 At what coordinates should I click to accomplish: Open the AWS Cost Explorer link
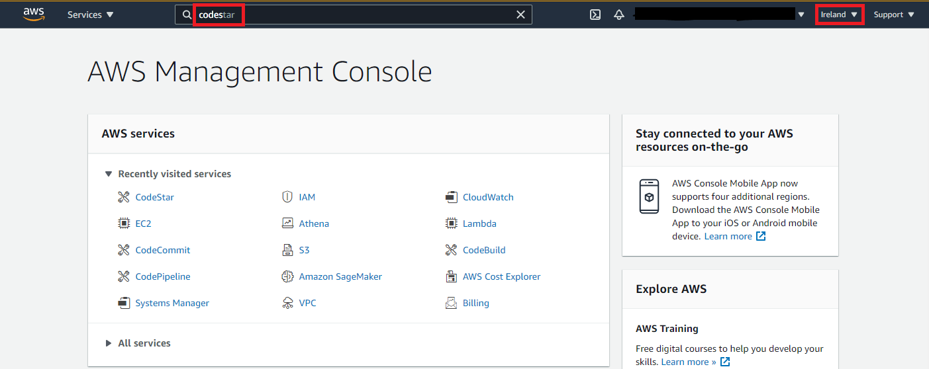[502, 276]
